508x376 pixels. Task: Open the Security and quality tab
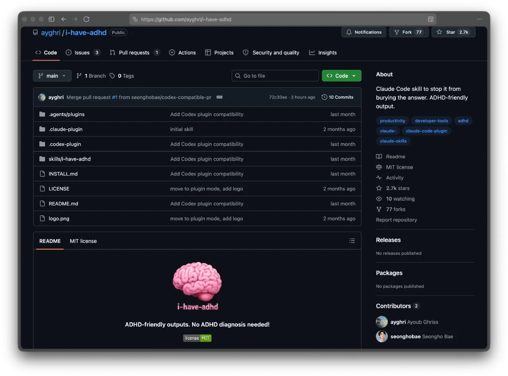click(271, 52)
